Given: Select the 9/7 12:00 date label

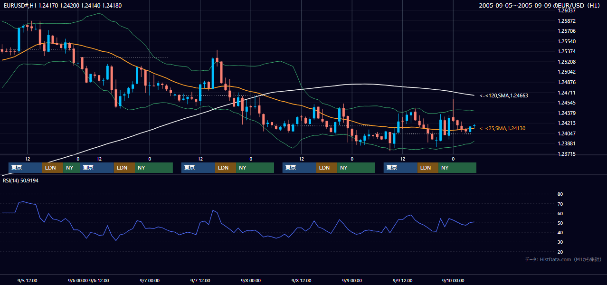Looking at the screenshot, I should tap(200, 281).
